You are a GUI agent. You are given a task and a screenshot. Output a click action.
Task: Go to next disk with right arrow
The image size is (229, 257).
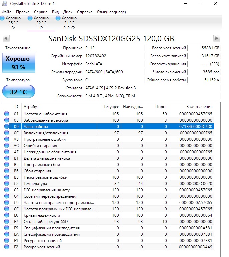(x=217, y=38)
